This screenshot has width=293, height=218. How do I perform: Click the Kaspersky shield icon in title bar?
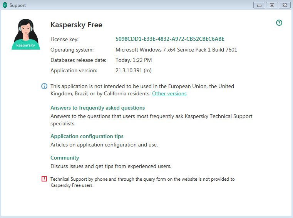point(5,5)
